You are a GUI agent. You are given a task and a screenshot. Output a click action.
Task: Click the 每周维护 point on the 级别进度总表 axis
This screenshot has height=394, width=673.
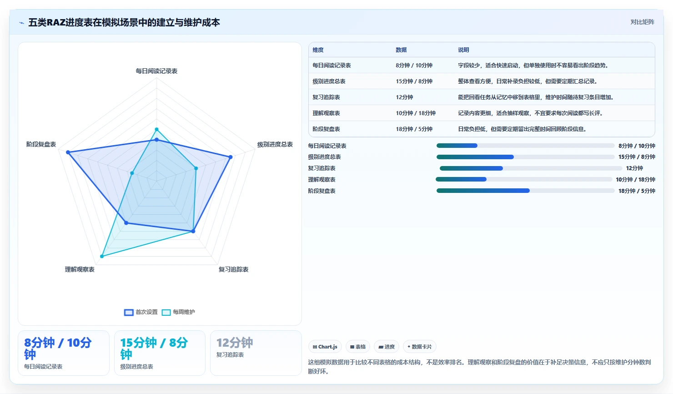point(196,168)
